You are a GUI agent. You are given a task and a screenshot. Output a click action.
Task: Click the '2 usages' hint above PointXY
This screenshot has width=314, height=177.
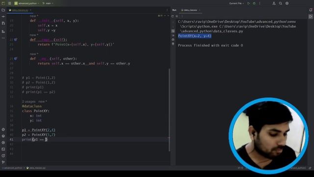[28, 102]
